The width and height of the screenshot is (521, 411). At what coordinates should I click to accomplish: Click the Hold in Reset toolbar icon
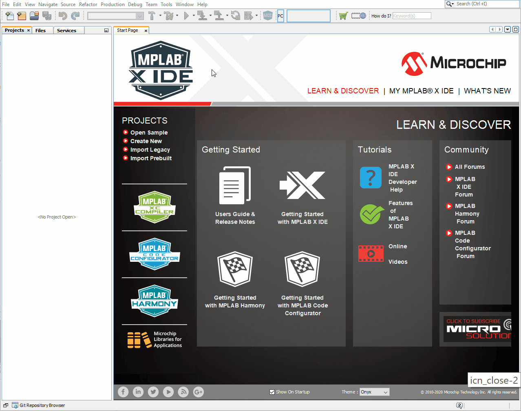pos(235,16)
